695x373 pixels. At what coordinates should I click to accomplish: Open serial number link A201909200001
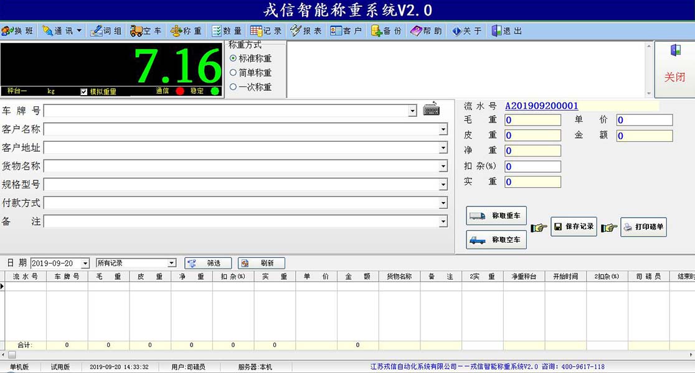tap(542, 106)
